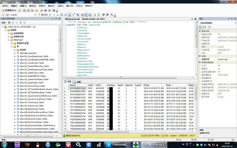This screenshot has height=148, width=237.
Task: Open the 帮助(H) menu
Action: (89, 6)
